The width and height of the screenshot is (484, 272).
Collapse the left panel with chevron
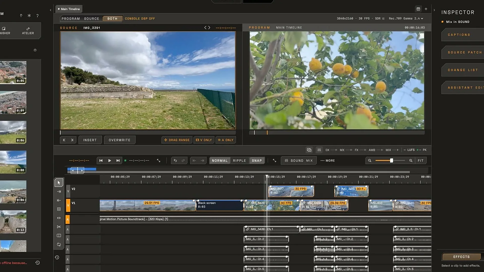[50, 10]
